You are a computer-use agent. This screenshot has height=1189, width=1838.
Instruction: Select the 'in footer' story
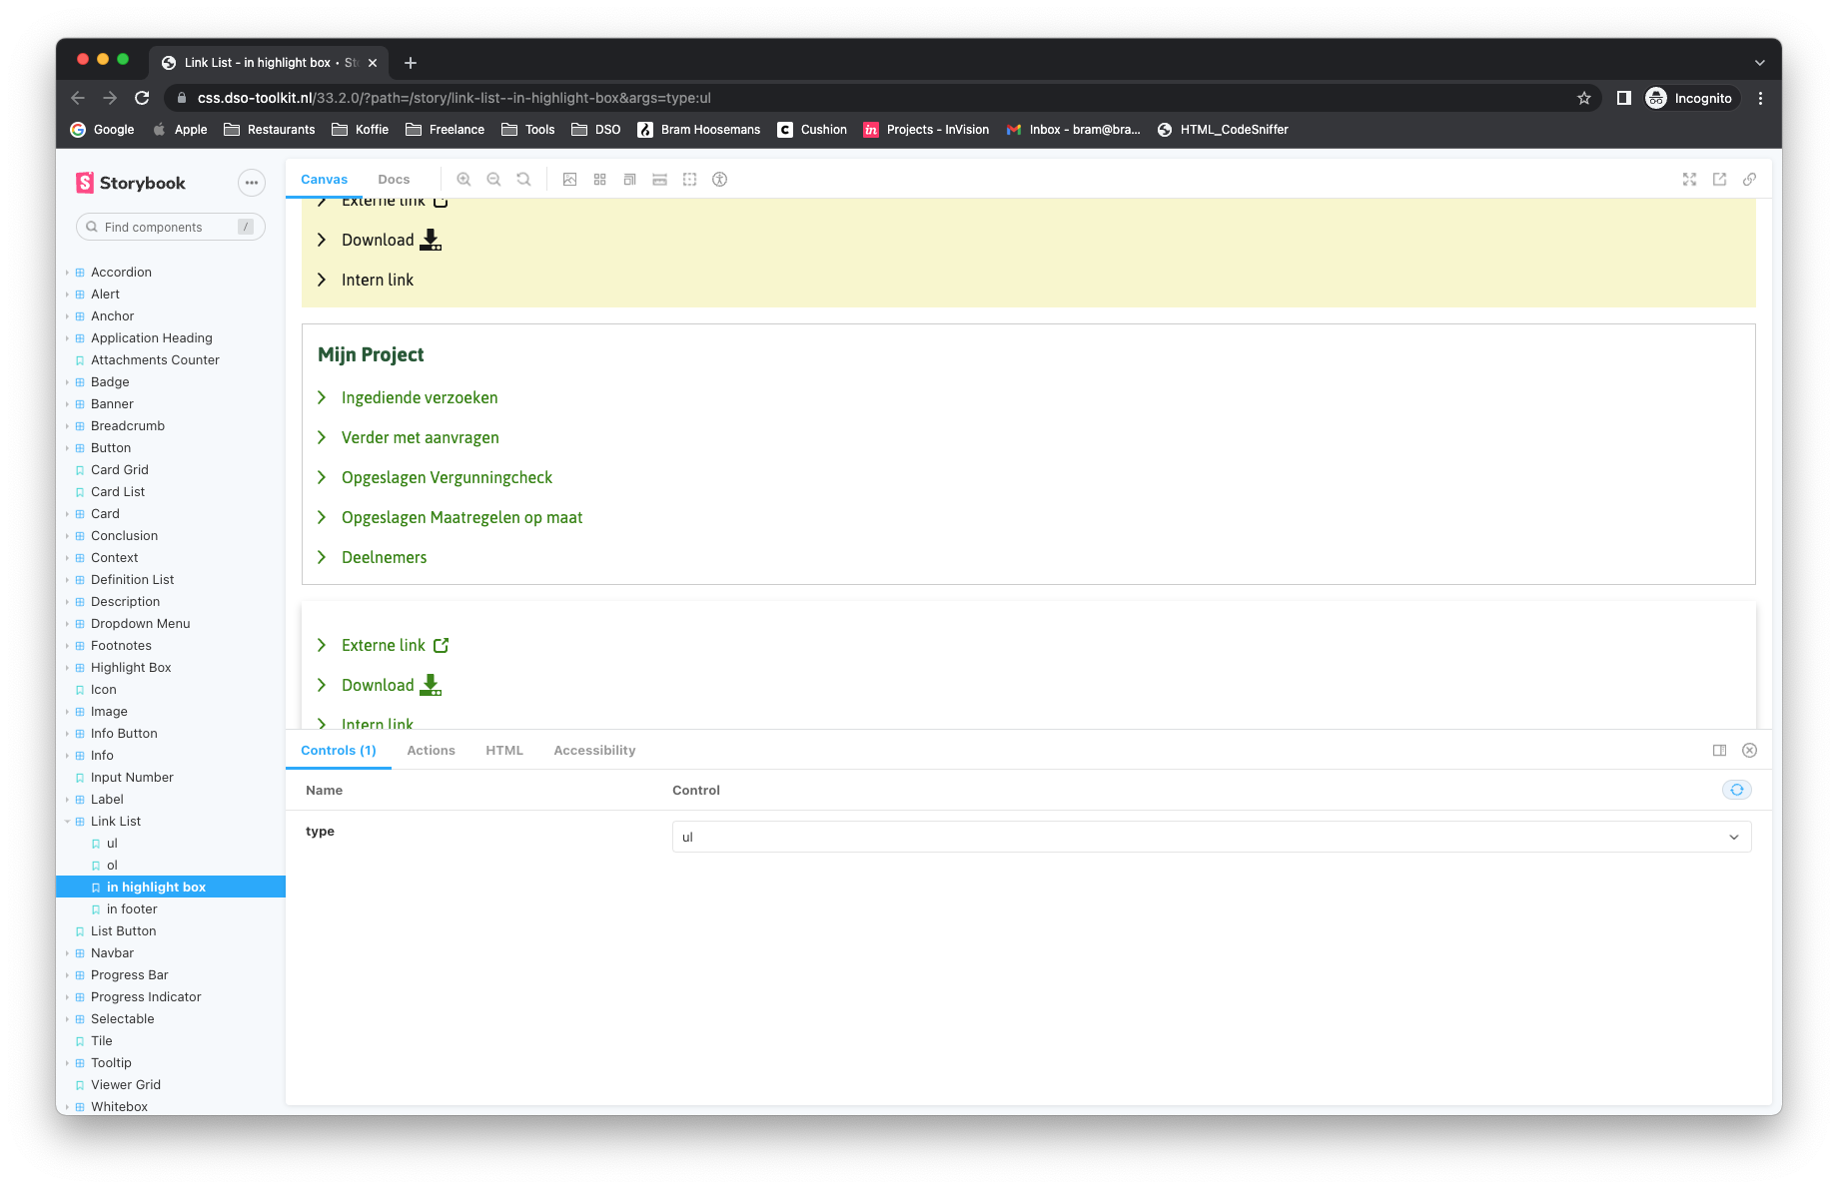click(x=132, y=908)
